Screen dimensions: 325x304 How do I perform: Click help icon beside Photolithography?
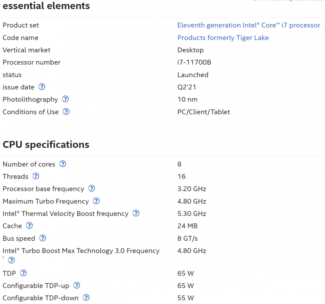[x=65, y=99]
